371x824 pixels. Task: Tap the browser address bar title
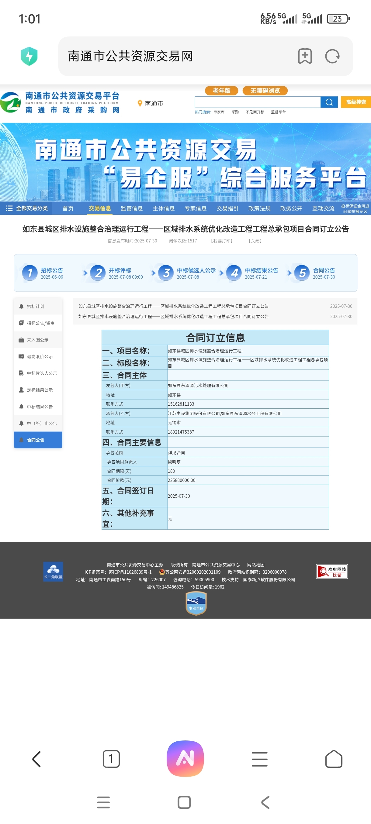click(130, 56)
